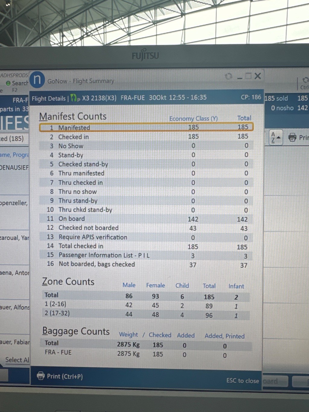
Task: Click ESC to close text
Action: click(242, 381)
